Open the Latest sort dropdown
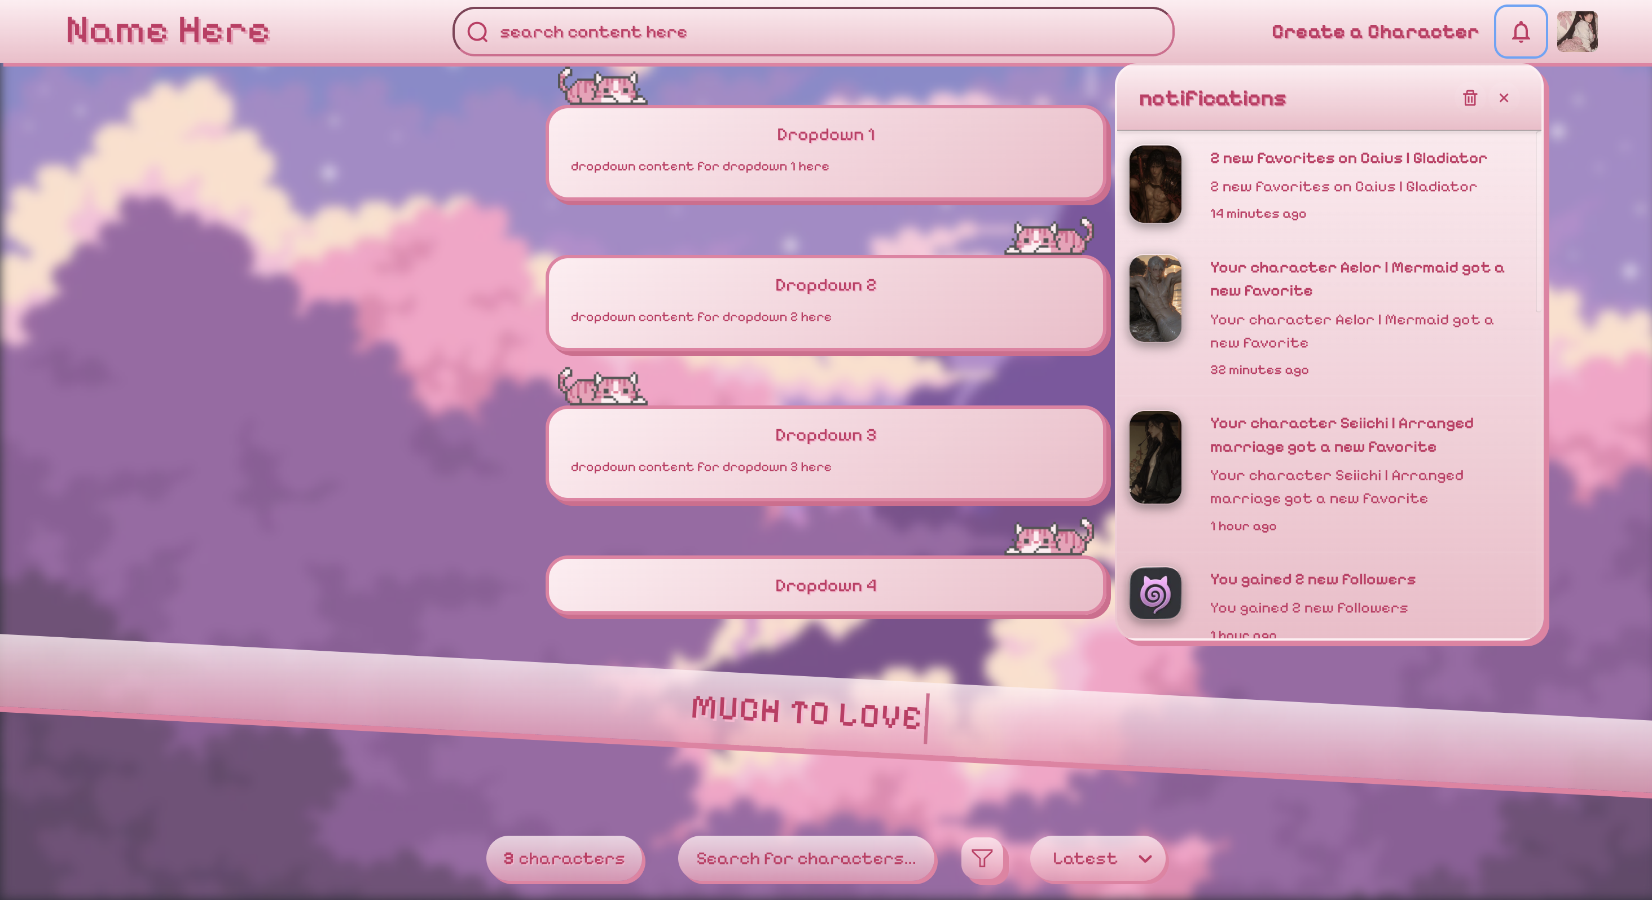The image size is (1652, 900). [1099, 858]
